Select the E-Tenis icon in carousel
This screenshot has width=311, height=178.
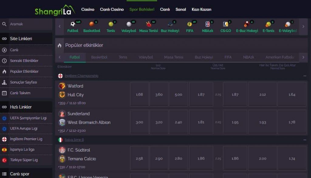(268, 24)
